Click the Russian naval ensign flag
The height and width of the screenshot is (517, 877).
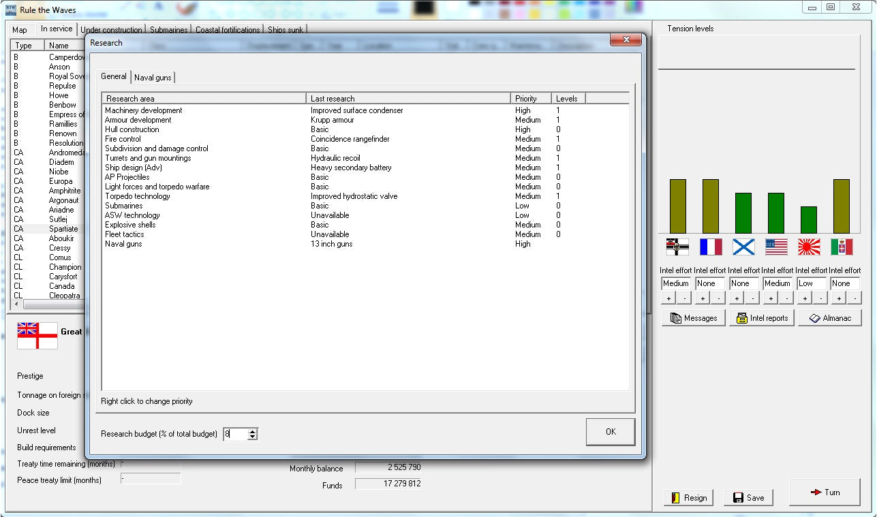(743, 247)
